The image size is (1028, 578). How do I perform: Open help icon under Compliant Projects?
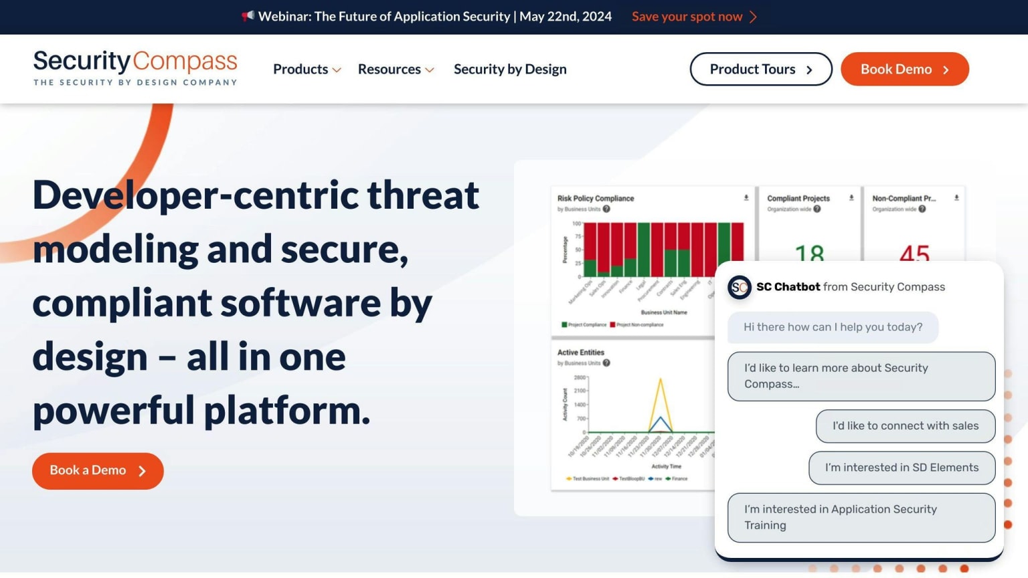(x=817, y=209)
